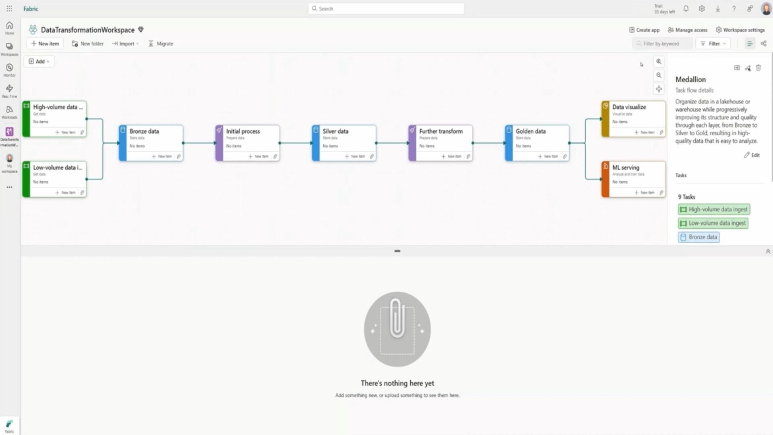Zoom out on the task flow canvas
This screenshot has width=773, height=435.
tap(659, 75)
